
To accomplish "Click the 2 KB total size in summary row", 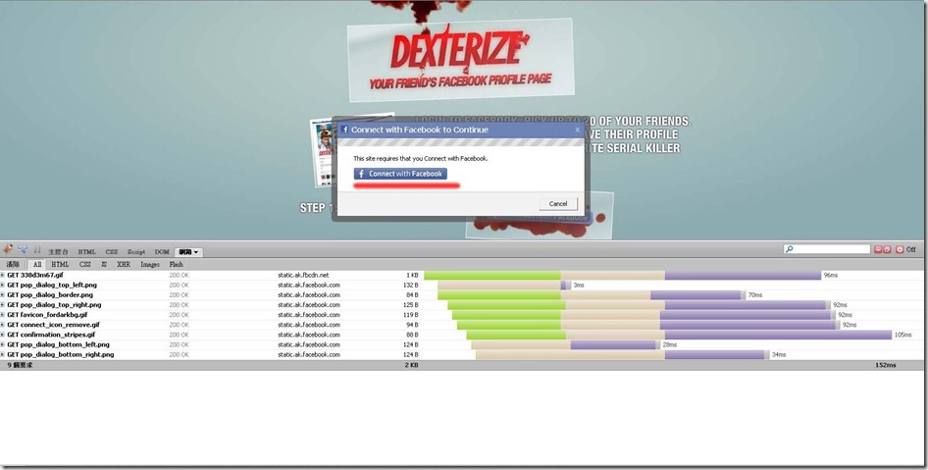I will [411, 365].
